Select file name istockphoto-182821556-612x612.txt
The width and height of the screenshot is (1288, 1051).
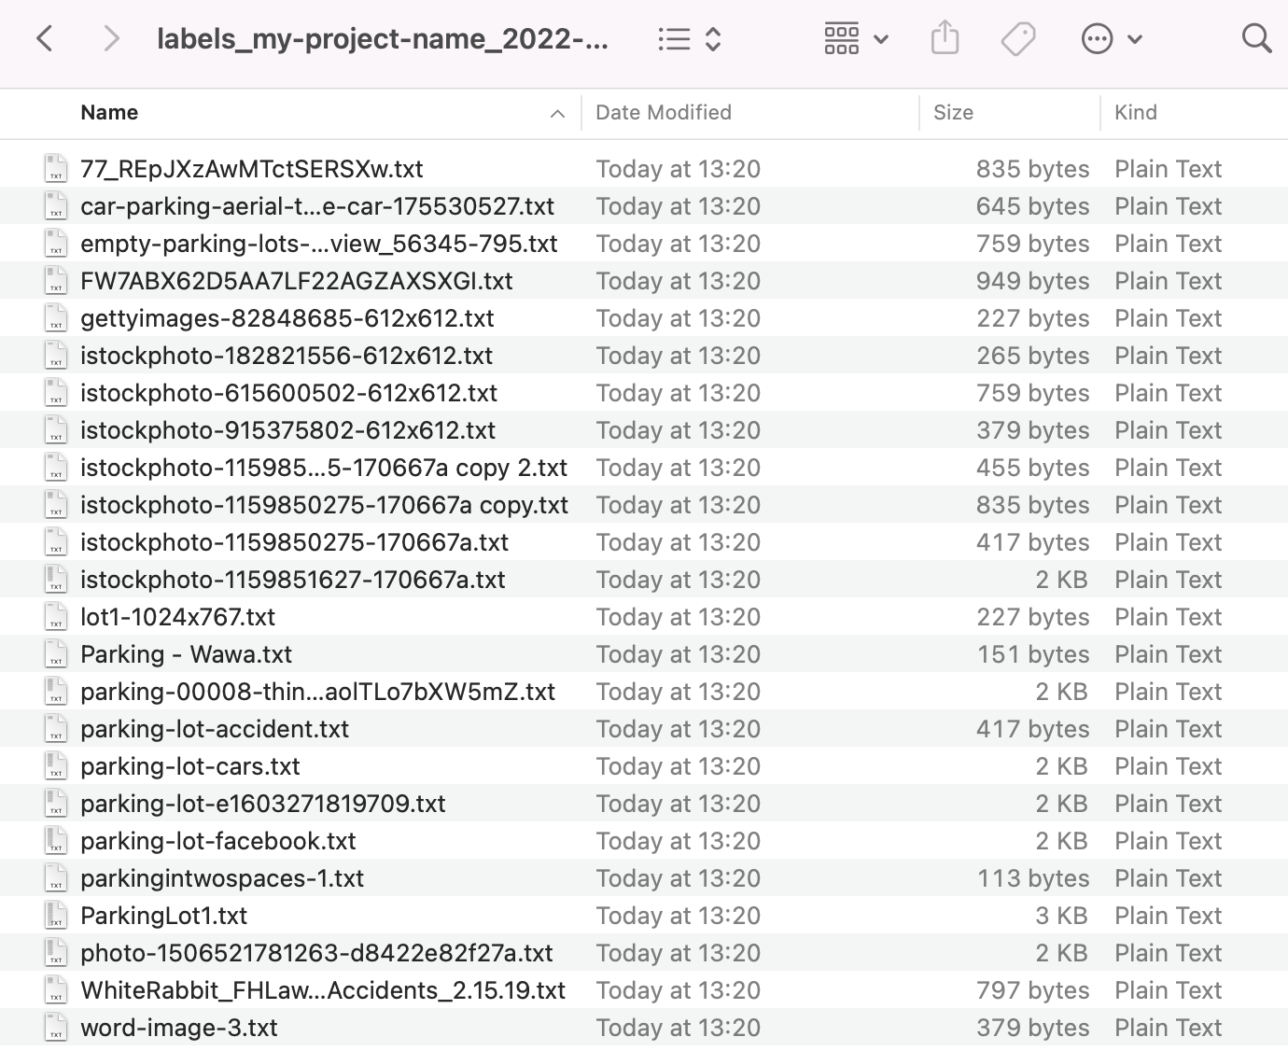click(x=287, y=356)
